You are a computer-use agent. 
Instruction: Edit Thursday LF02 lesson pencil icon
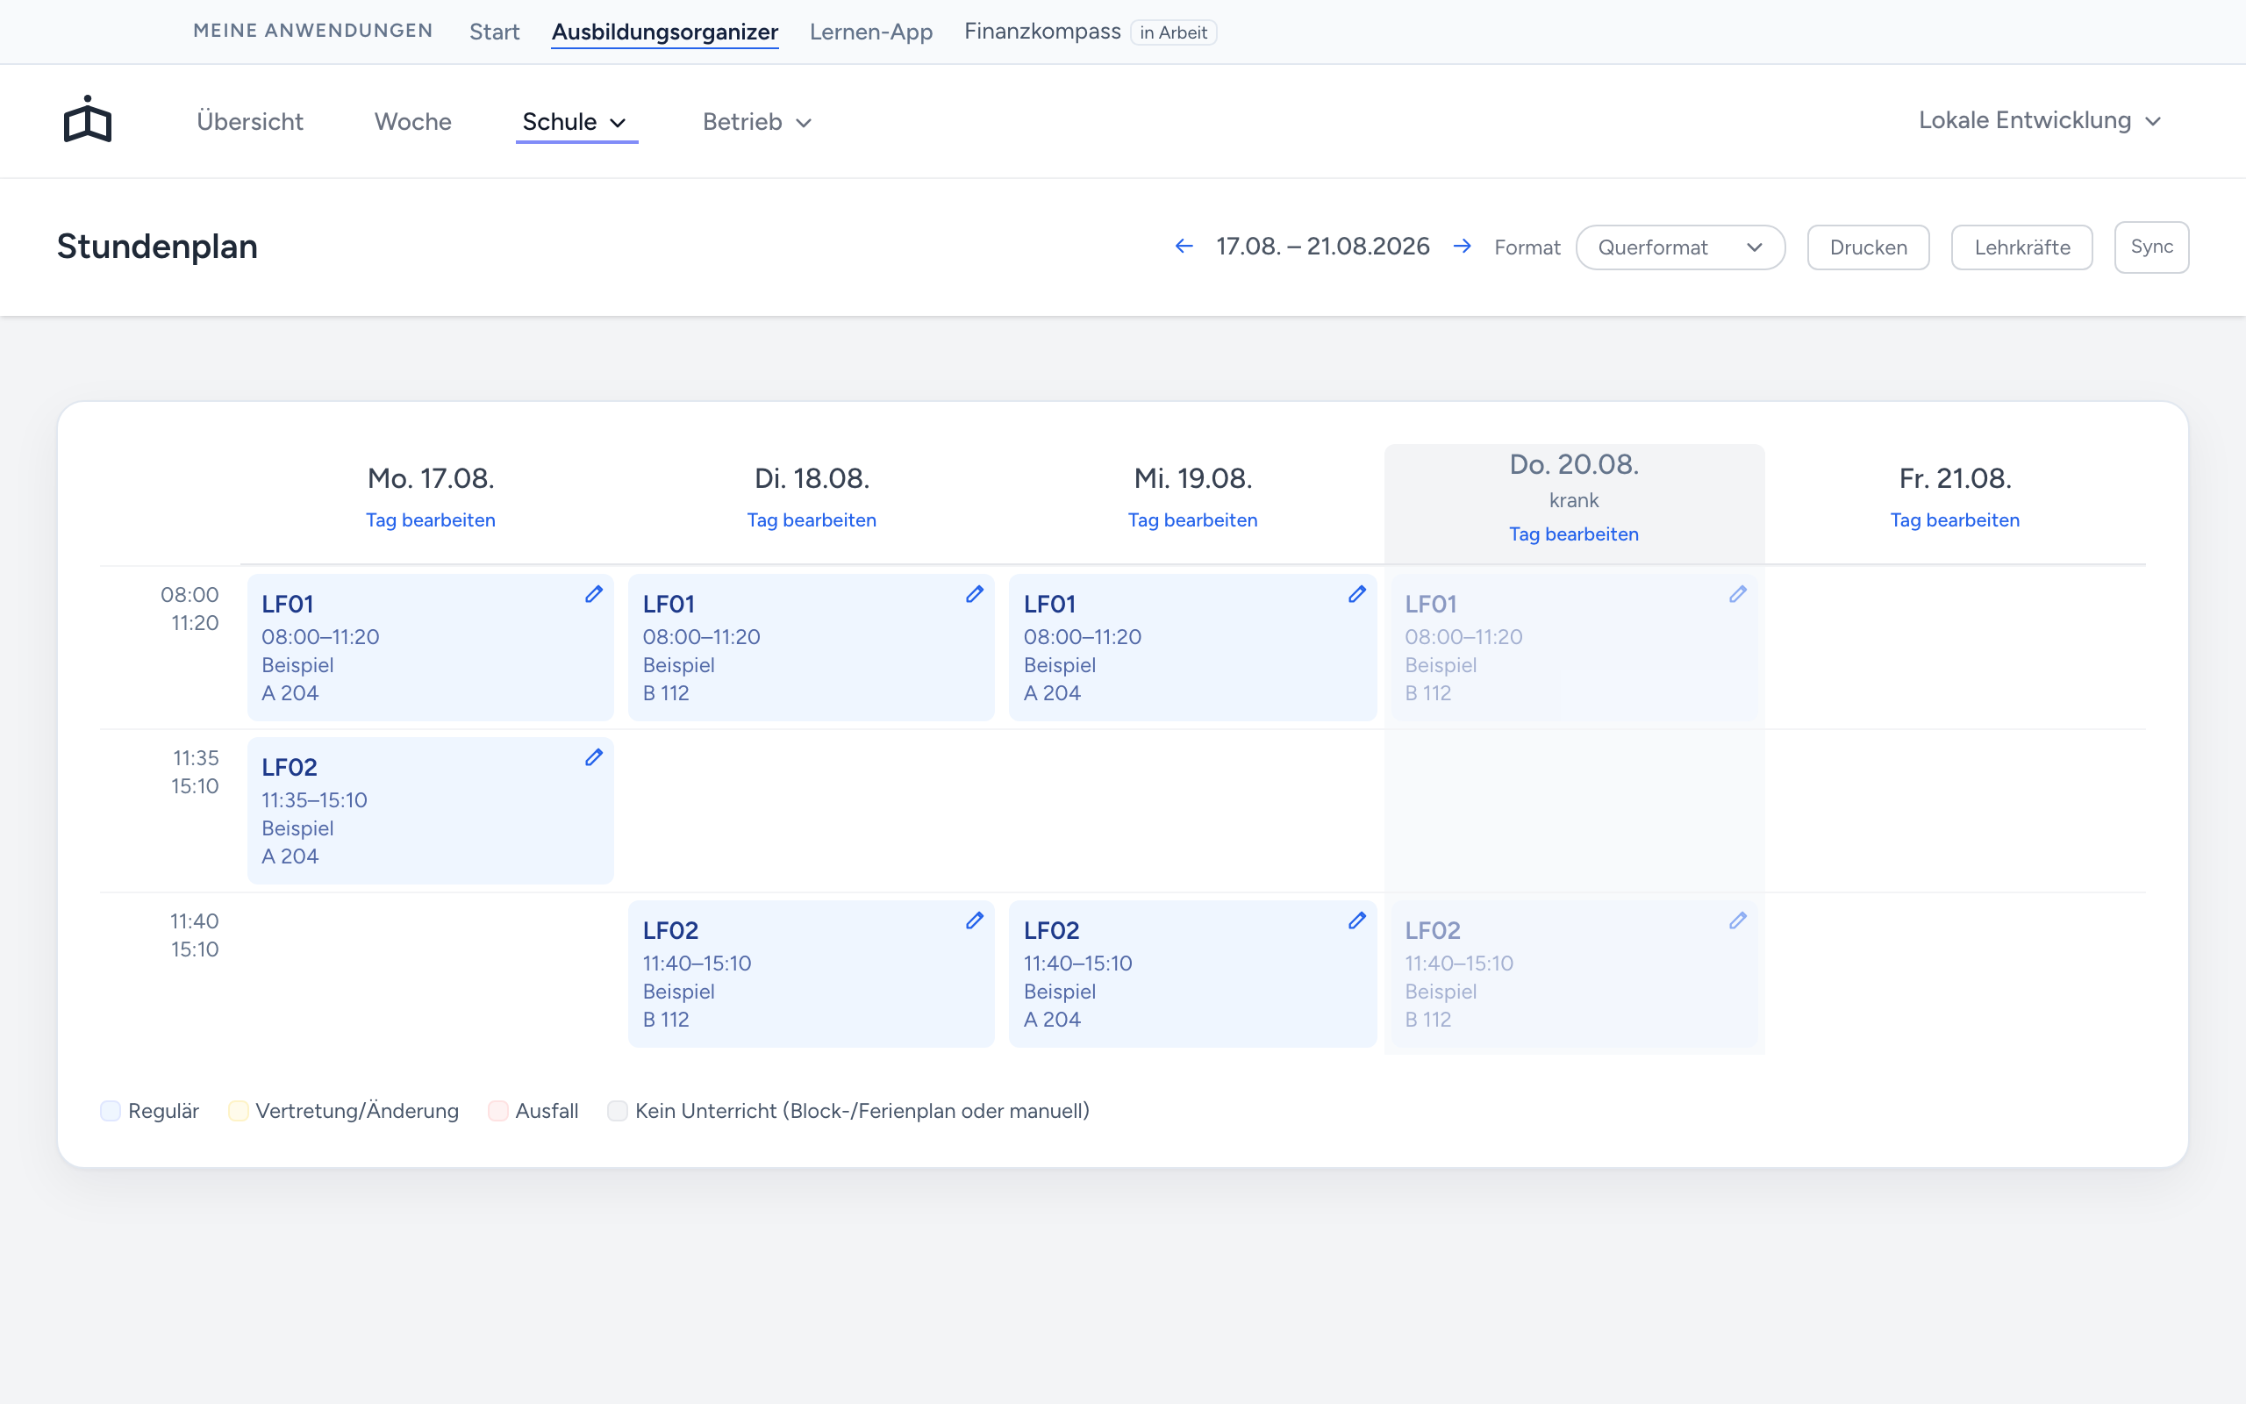point(1738,921)
